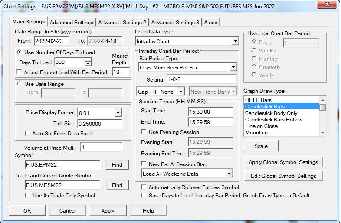Open the Chart Data Type dropdown

coord(235,41)
